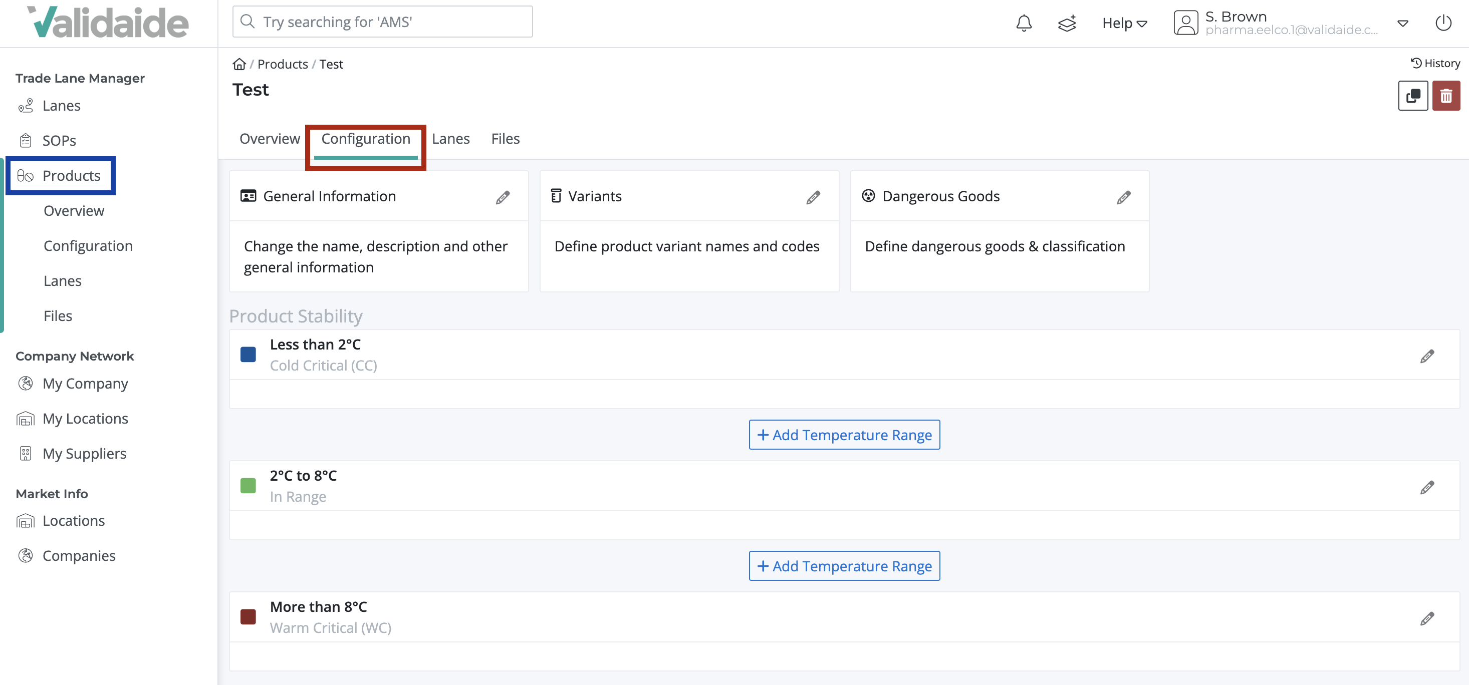
Task: Click the home breadcrumb icon
Action: click(239, 63)
